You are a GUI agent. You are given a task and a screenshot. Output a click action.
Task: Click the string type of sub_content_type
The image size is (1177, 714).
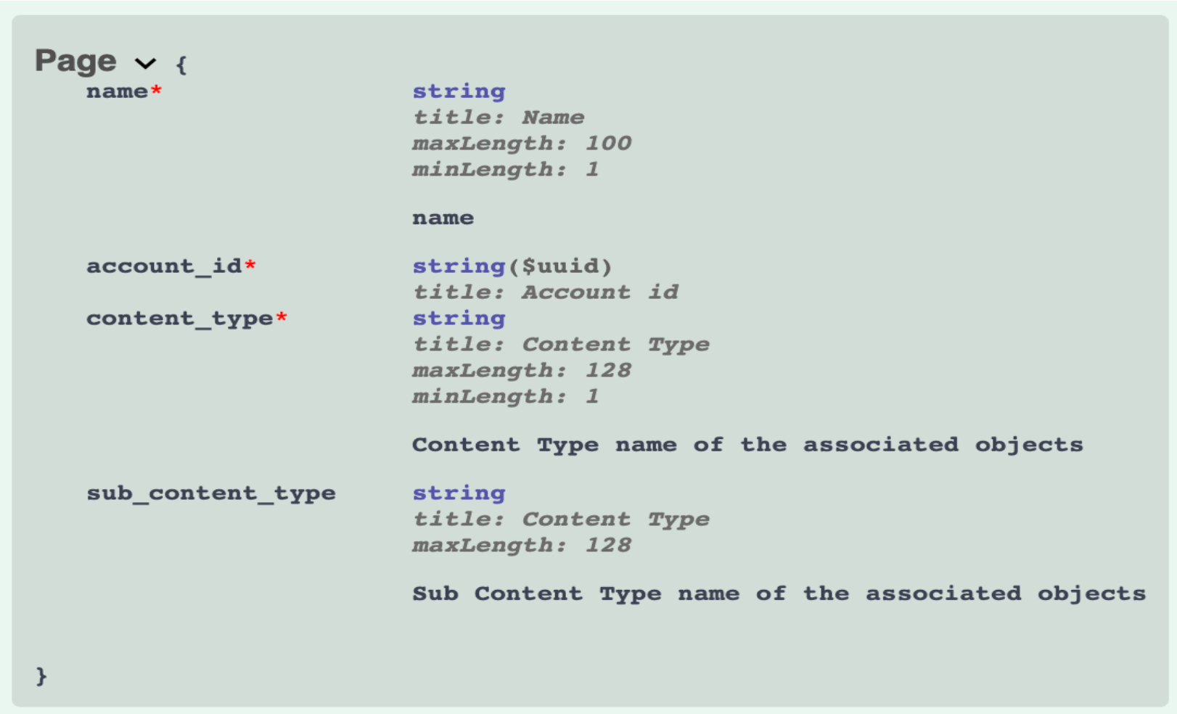pyautogui.click(x=459, y=493)
